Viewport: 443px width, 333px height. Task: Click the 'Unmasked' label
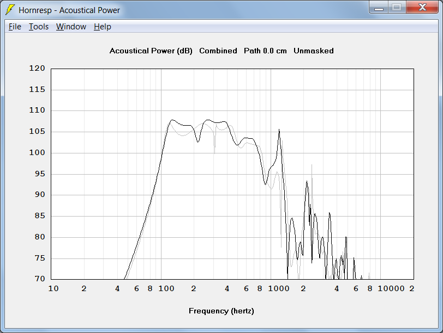pyautogui.click(x=314, y=51)
